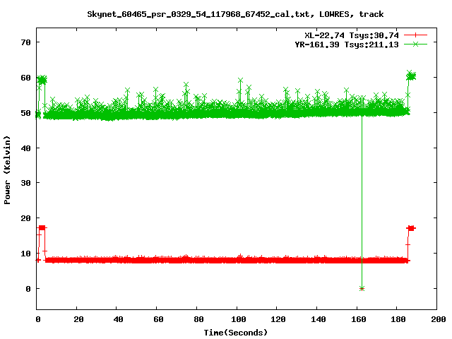Select the XL-22.74 Tsys:30.74 legend label
The height and width of the screenshot is (339, 452).
pos(352,35)
